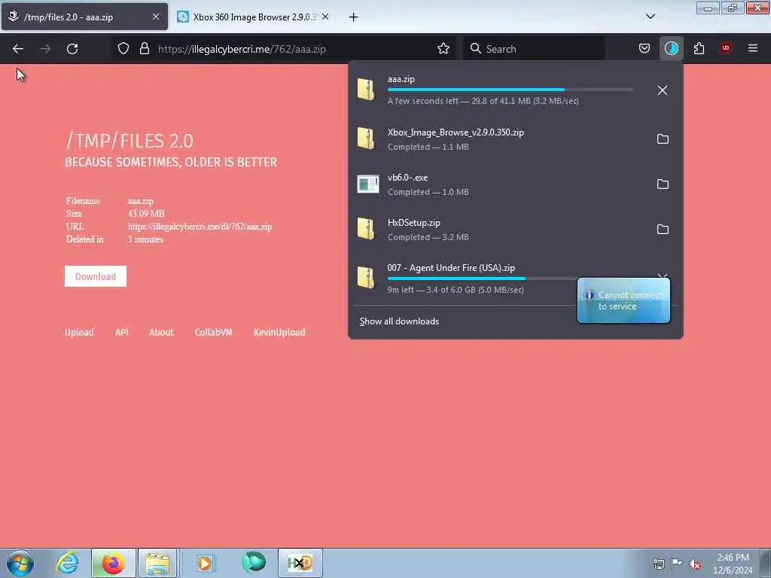Open the Upload link
Image resolution: width=771 pixels, height=578 pixels.
pyautogui.click(x=79, y=332)
